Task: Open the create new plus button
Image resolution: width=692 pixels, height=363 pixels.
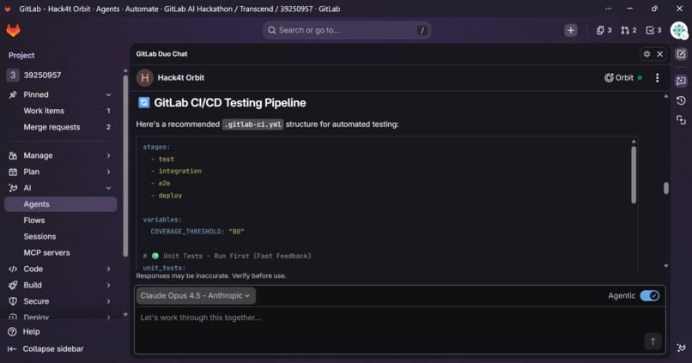Action: tap(571, 30)
